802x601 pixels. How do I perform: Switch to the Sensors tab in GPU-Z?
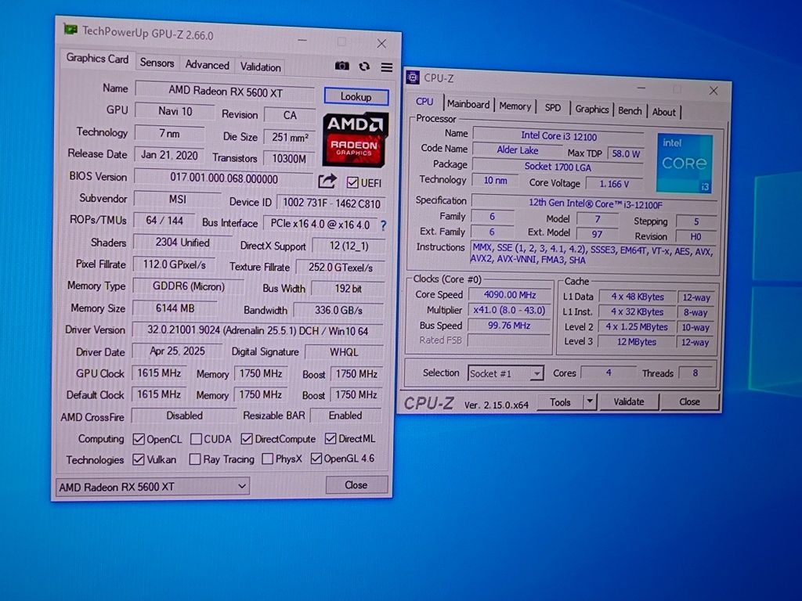[x=157, y=63]
